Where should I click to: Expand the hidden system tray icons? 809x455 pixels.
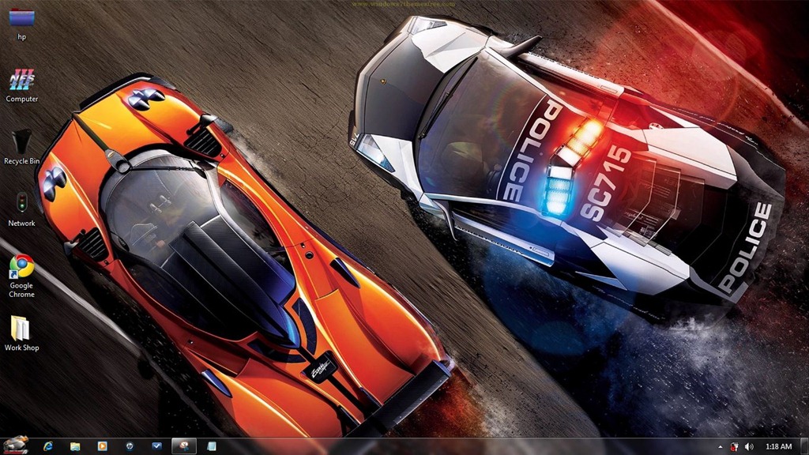[720, 448]
